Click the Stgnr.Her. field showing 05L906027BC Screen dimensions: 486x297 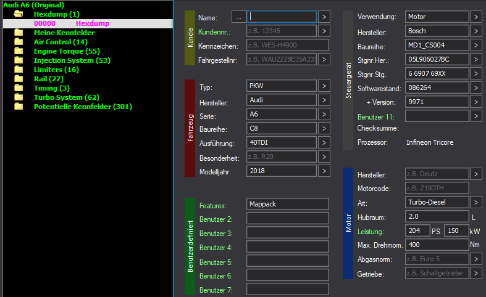[437, 59]
